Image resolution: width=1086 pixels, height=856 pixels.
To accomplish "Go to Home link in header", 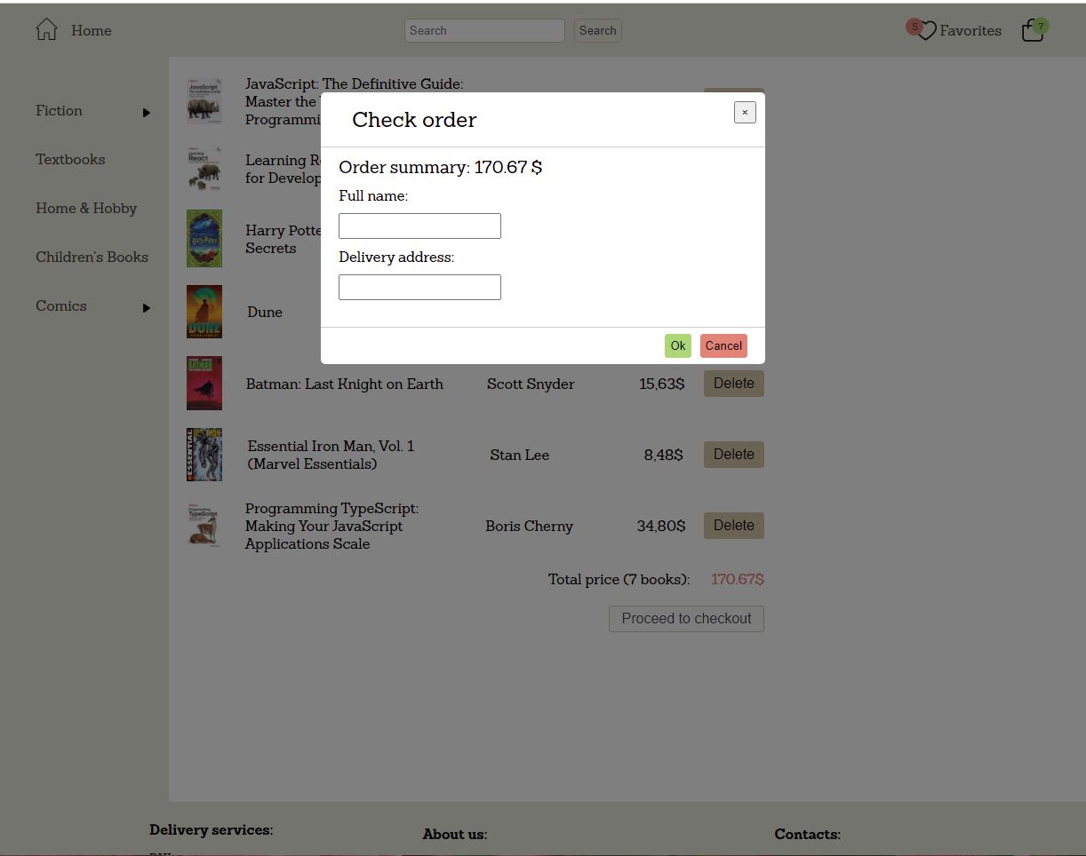I will pos(92,30).
